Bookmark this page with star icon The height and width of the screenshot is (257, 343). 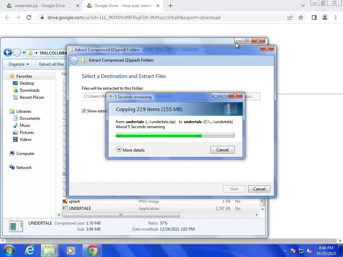(301, 17)
